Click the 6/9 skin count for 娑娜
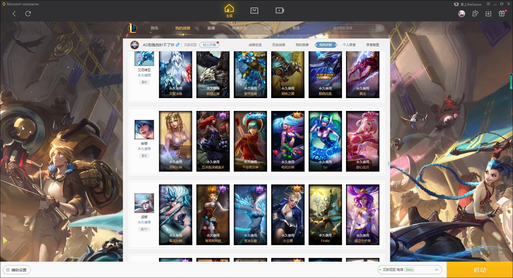Screen dimensions: 513x278 click(144, 156)
